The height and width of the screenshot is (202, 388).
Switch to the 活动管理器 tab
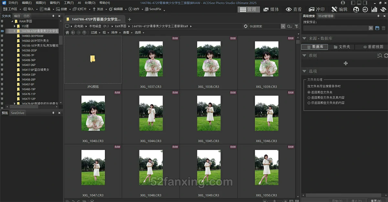tap(326, 16)
